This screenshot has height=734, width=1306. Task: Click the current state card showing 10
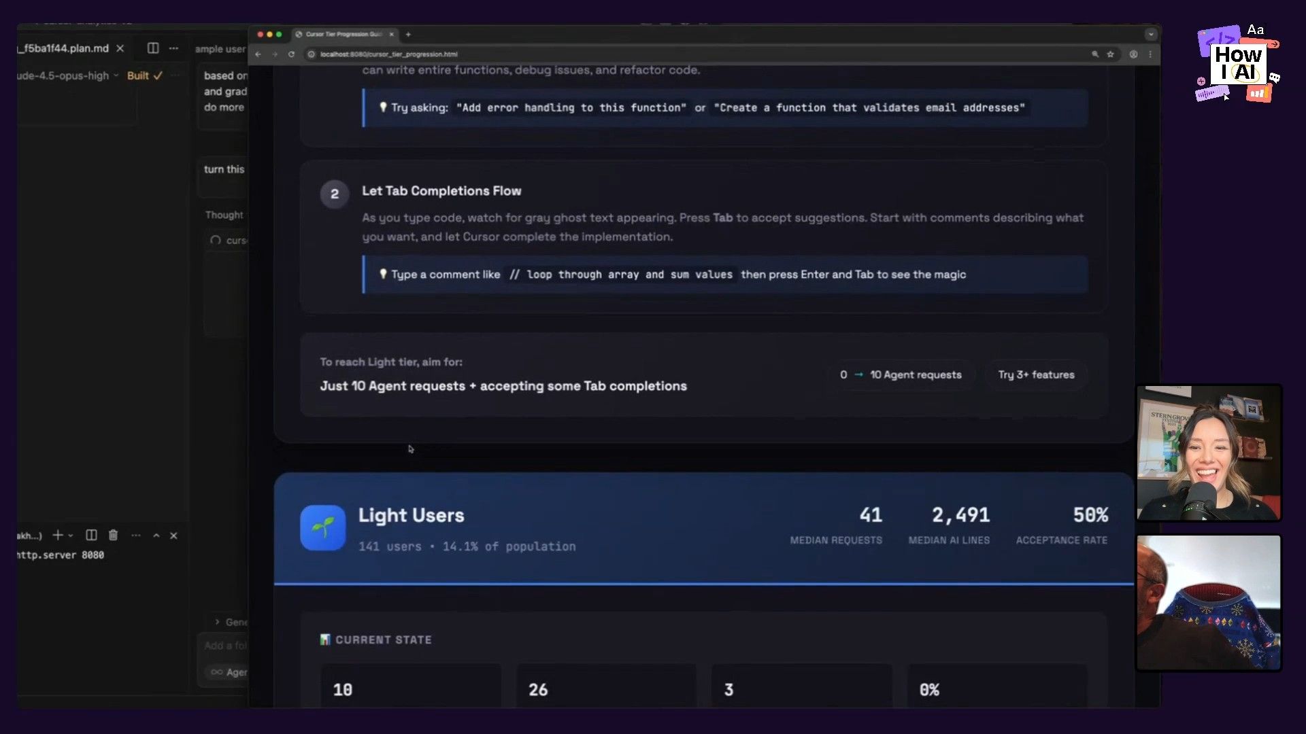[x=411, y=685]
